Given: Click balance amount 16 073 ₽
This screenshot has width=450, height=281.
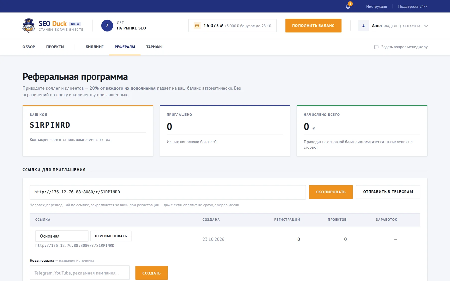Looking at the screenshot, I should tap(213, 26).
